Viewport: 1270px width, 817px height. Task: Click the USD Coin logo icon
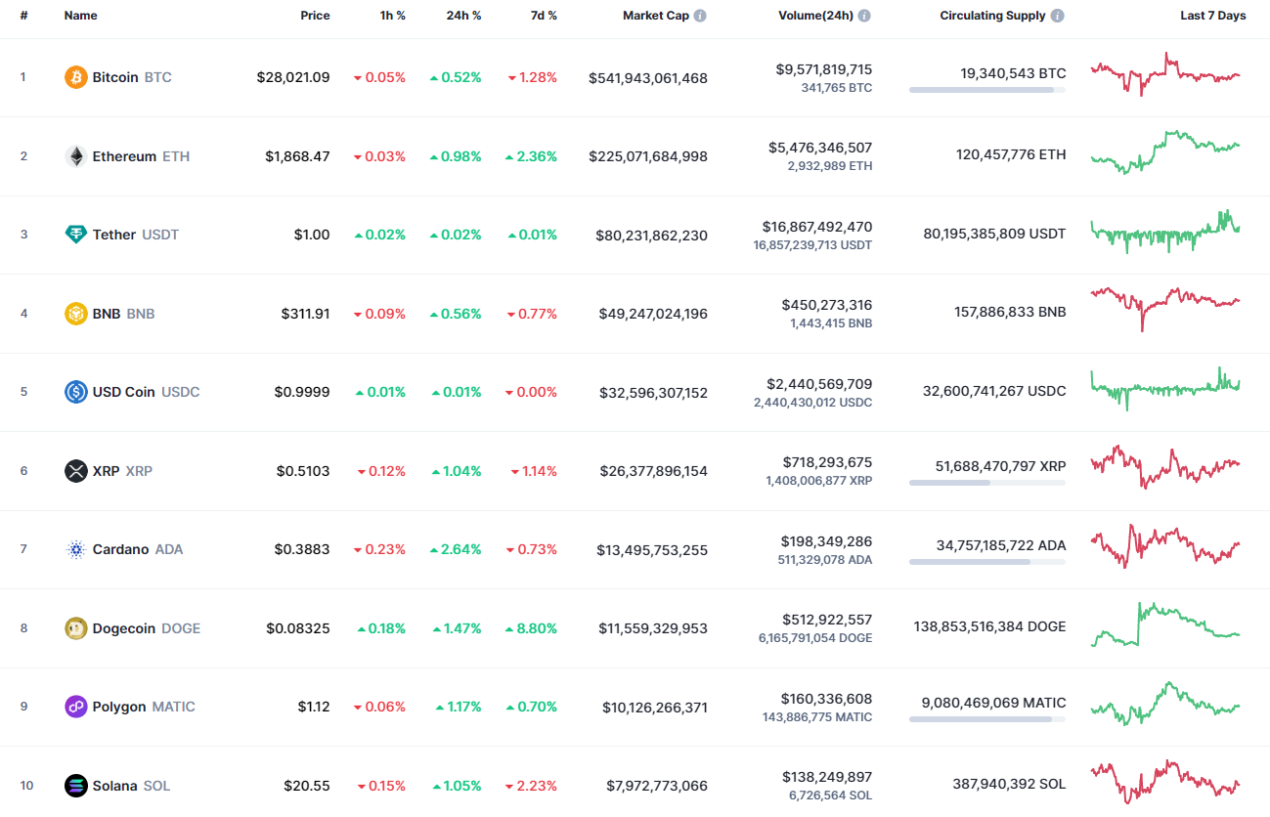pos(75,392)
